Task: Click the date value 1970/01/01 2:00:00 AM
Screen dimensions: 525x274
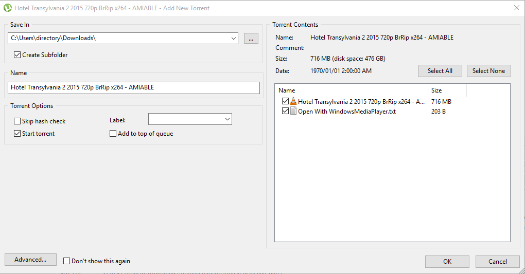Action: (341, 71)
